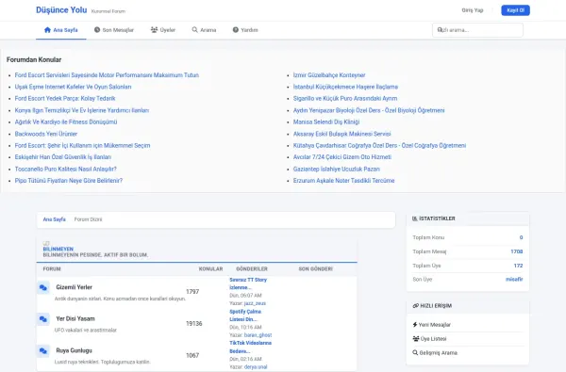Open topic Konya Ilgın Temizlikçi ilanları

[82, 110]
